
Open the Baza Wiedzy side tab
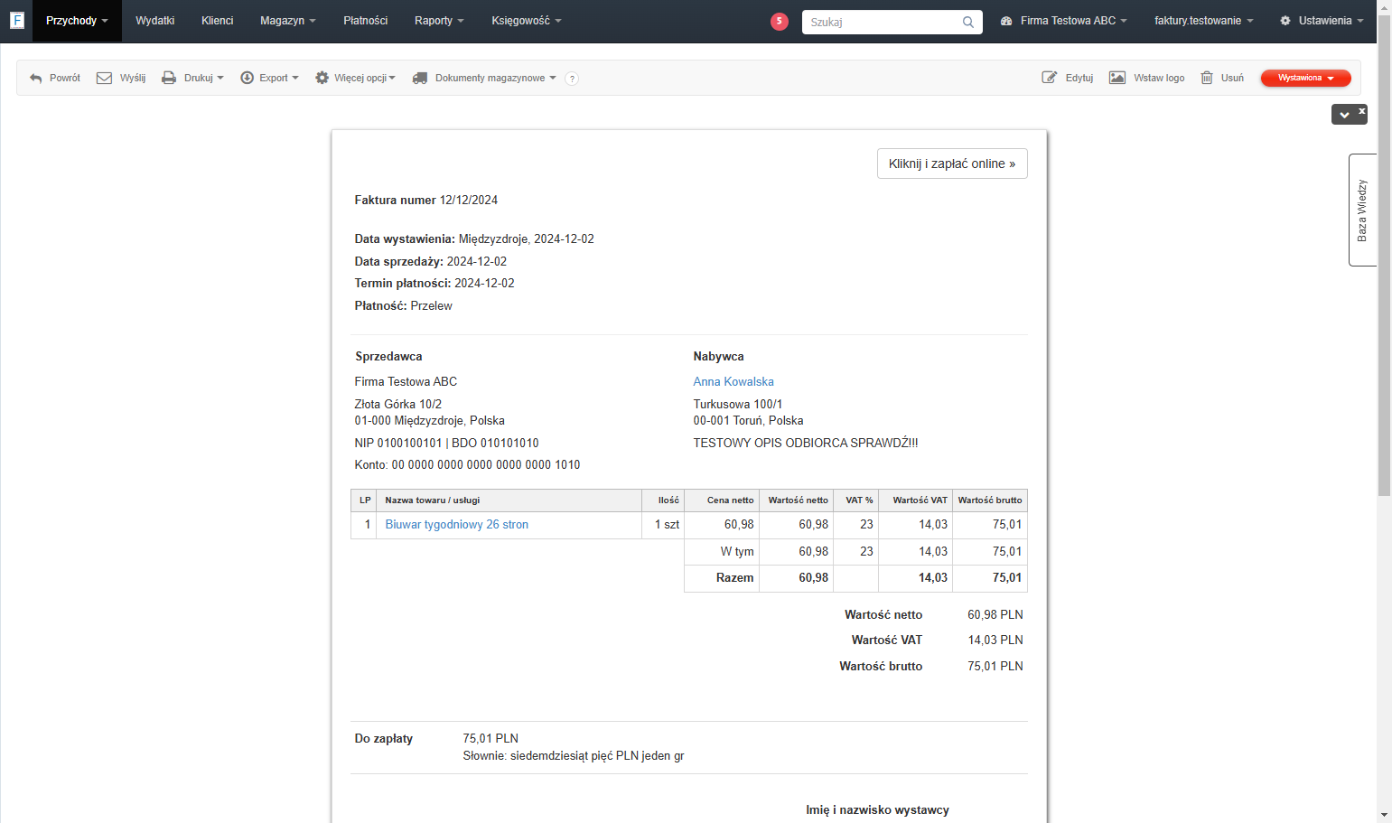(1362, 210)
